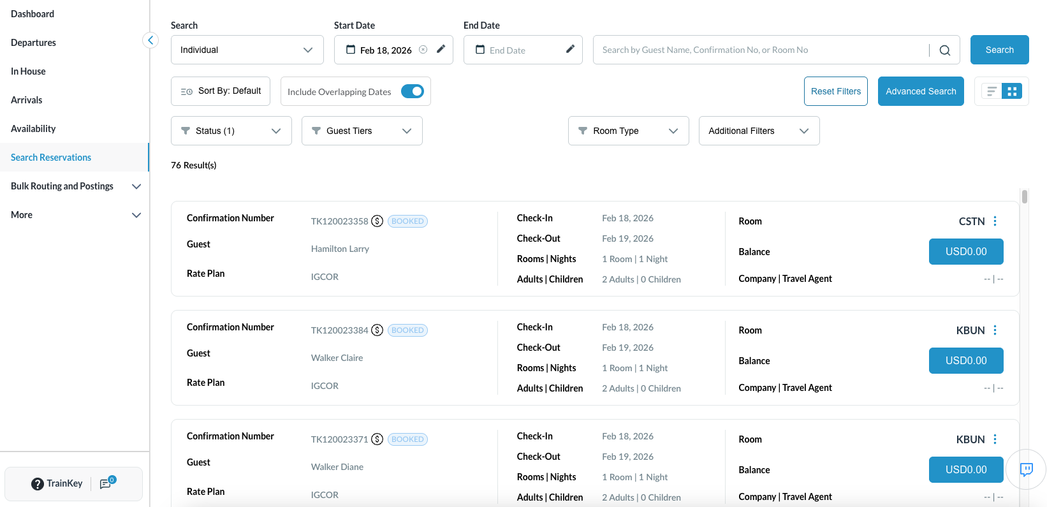
Task: Toggle Include Overlapping Dates switch
Action: click(x=413, y=91)
